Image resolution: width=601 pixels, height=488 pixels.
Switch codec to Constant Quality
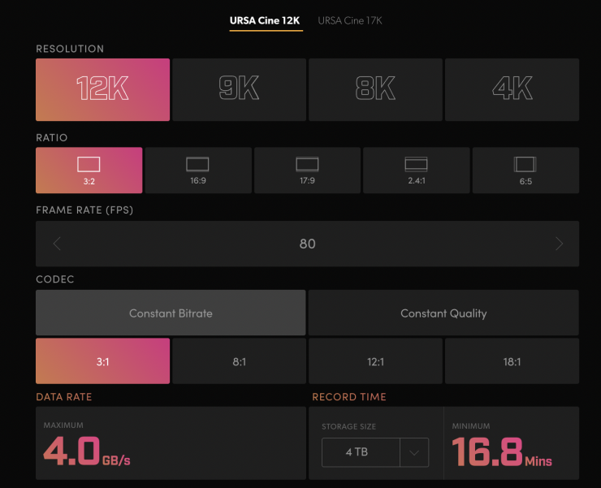[443, 313]
